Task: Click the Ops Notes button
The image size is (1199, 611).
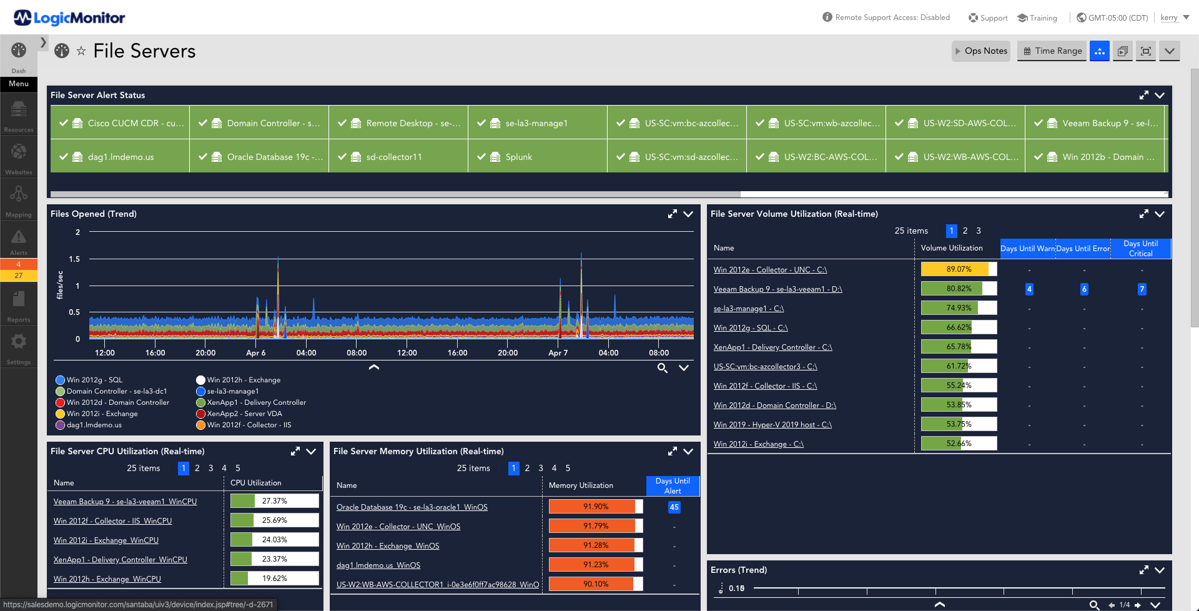Action: click(980, 51)
